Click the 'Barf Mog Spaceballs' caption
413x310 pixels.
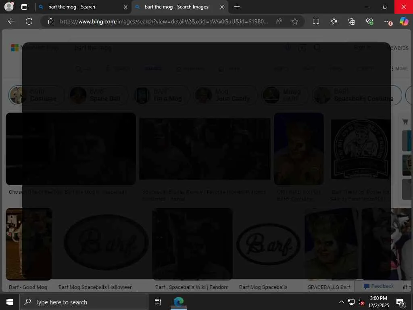point(263,287)
